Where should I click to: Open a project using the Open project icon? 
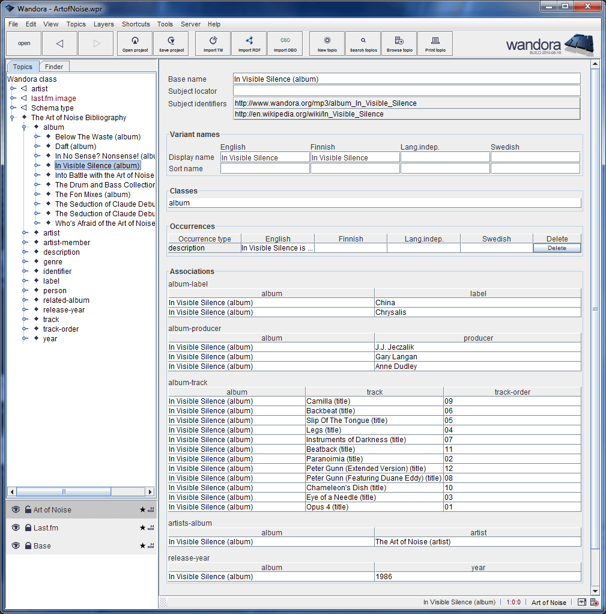[x=135, y=43]
